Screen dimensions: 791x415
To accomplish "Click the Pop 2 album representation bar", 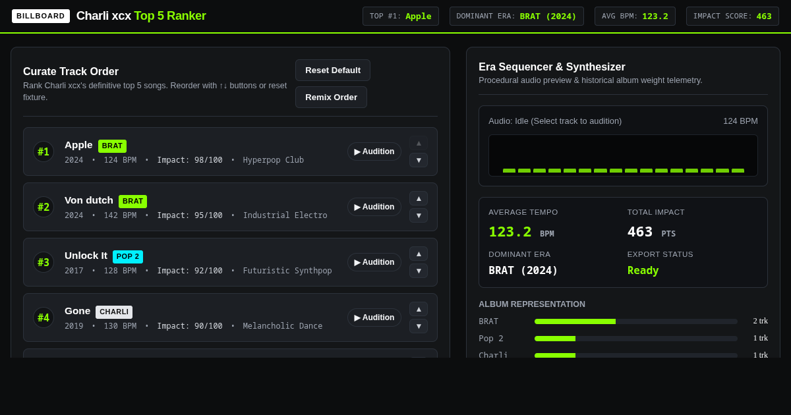I will point(636,339).
